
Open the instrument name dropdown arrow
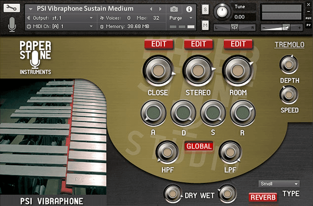coord(30,9)
